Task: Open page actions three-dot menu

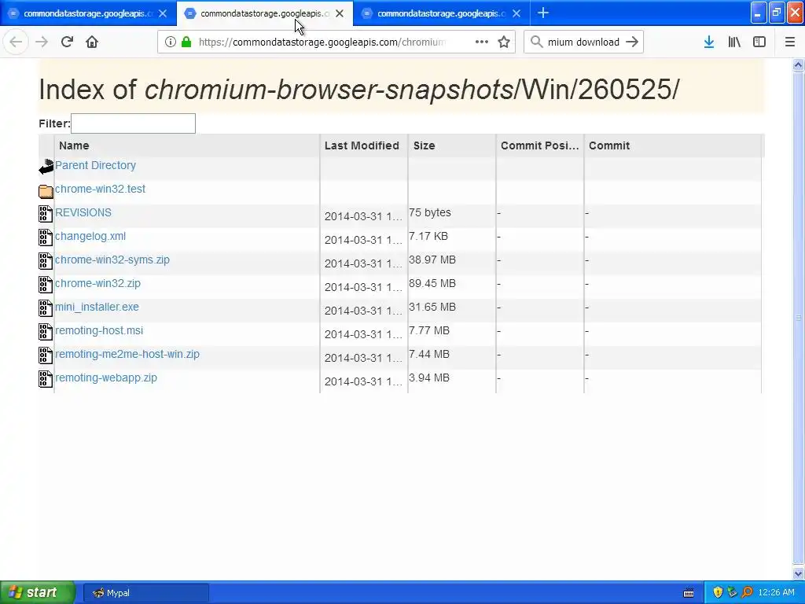Action: [482, 42]
